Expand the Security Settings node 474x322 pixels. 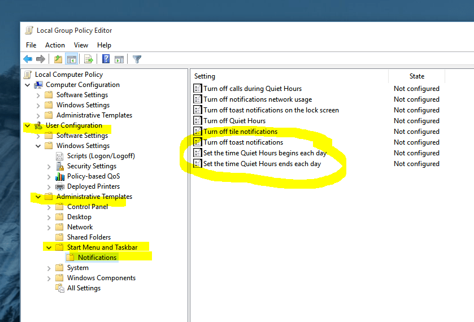click(49, 167)
